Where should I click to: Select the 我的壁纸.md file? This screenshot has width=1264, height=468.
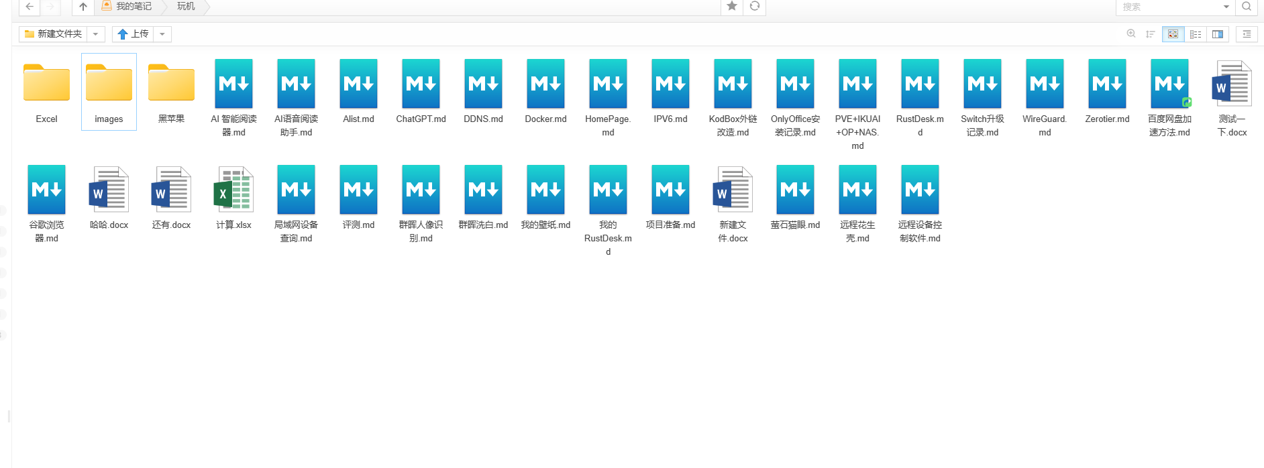(545, 198)
